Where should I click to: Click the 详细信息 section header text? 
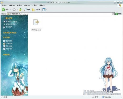(x=6, y=55)
